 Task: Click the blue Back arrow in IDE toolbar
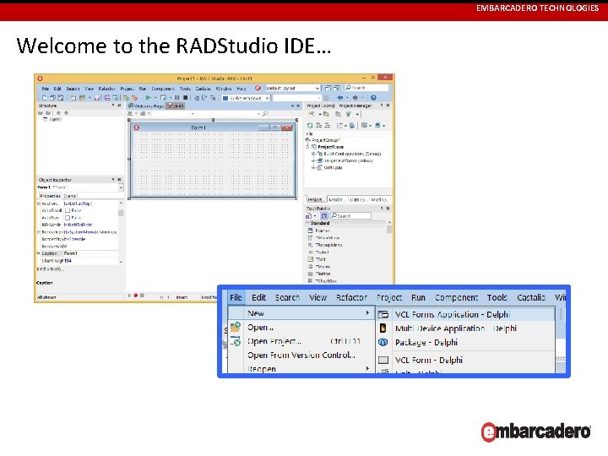pyautogui.click(x=340, y=98)
